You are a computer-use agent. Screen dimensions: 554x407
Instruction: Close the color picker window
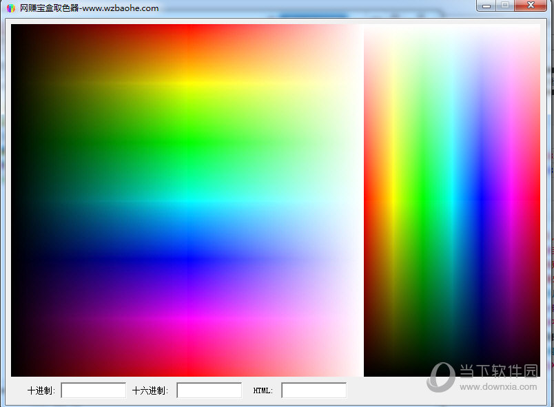point(531,6)
